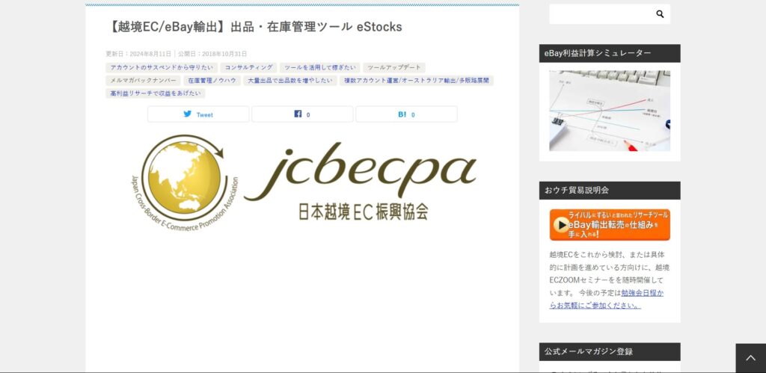The image size is (766, 373).
Task: Bookmark the page with Hatena B! button
Action: (406, 114)
